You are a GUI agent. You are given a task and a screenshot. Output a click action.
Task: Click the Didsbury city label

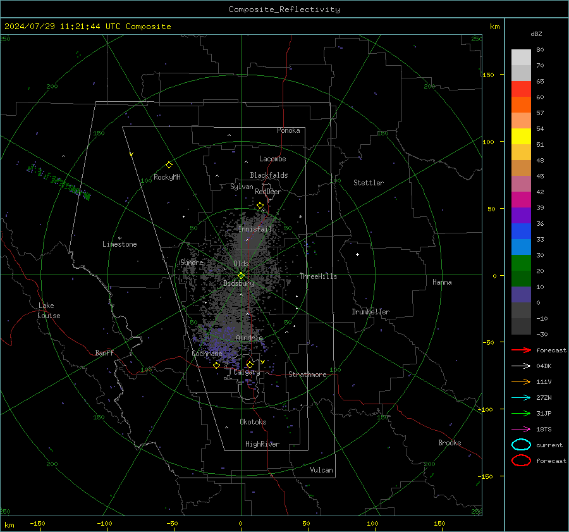238,283
